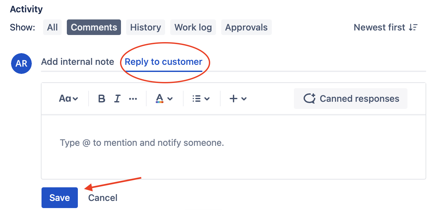Screen dimensions: 434x210
Task: Select the Reply to customer tab
Action: pyautogui.click(x=163, y=62)
